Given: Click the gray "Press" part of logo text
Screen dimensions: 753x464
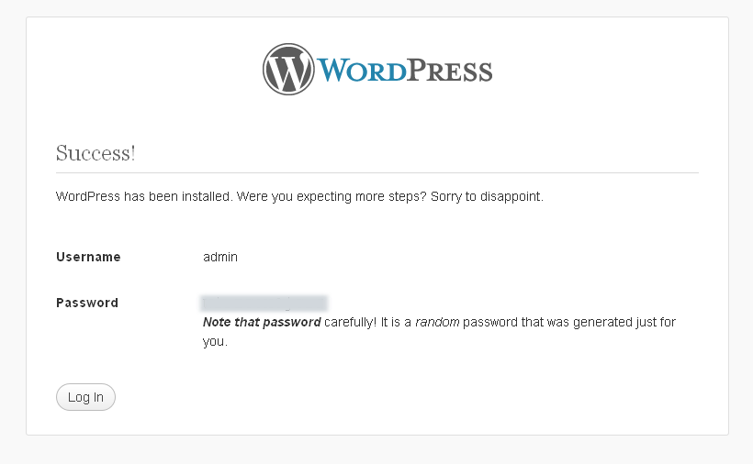Looking at the screenshot, I should point(449,71).
